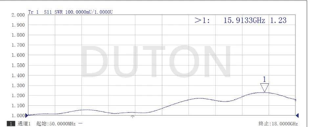Click the marker readout 15.9133GHz

[x=244, y=20]
